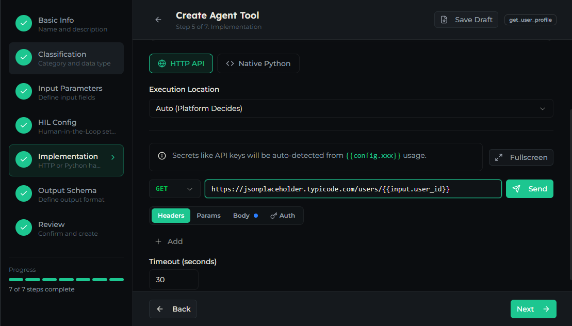The height and width of the screenshot is (326, 572).
Task: Click the left arrow icon in Back button
Action: (160, 309)
